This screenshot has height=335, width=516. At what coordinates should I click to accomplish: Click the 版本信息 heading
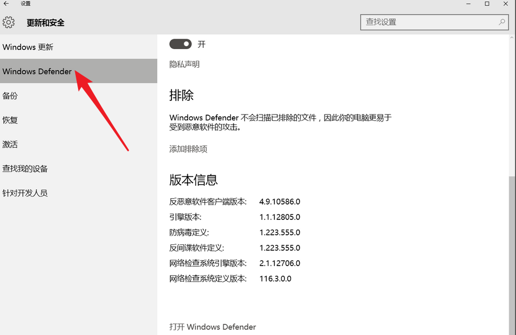[194, 180]
